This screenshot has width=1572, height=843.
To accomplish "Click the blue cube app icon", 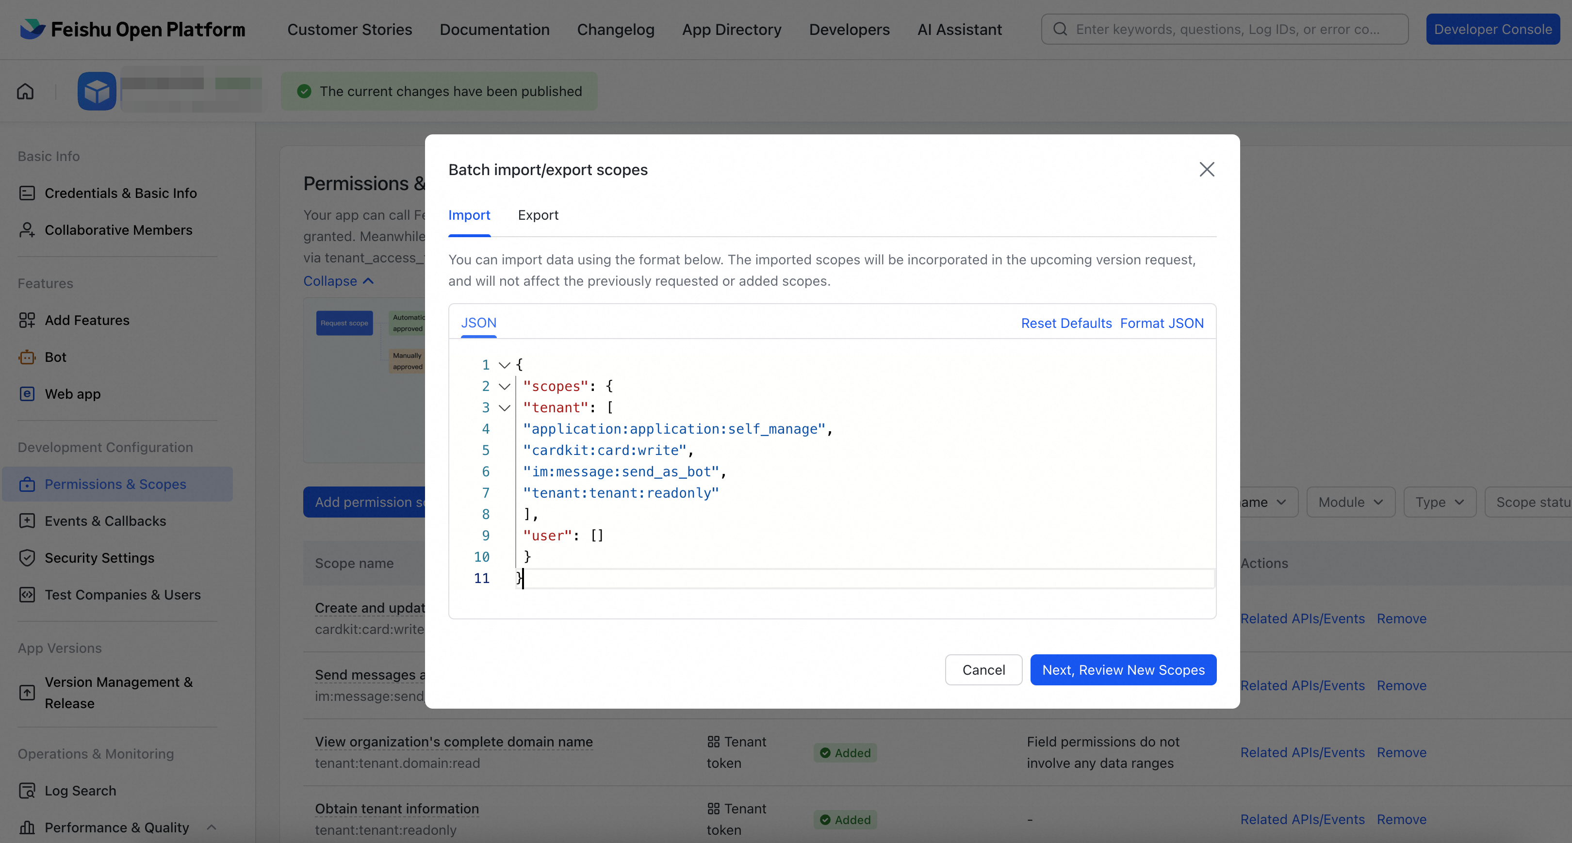I will click(97, 92).
